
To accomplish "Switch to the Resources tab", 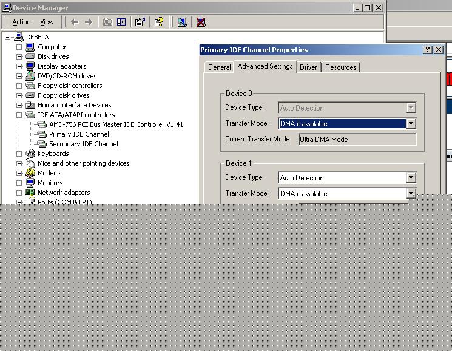I will click(340, 67).
